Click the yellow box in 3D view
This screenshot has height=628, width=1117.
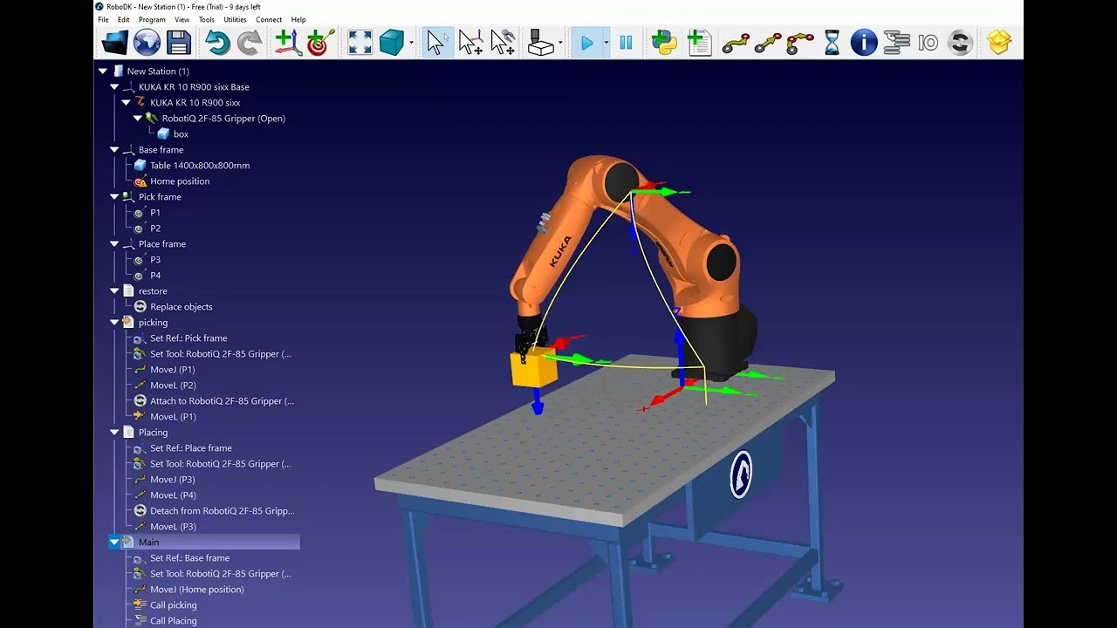(x=534, y=369)
